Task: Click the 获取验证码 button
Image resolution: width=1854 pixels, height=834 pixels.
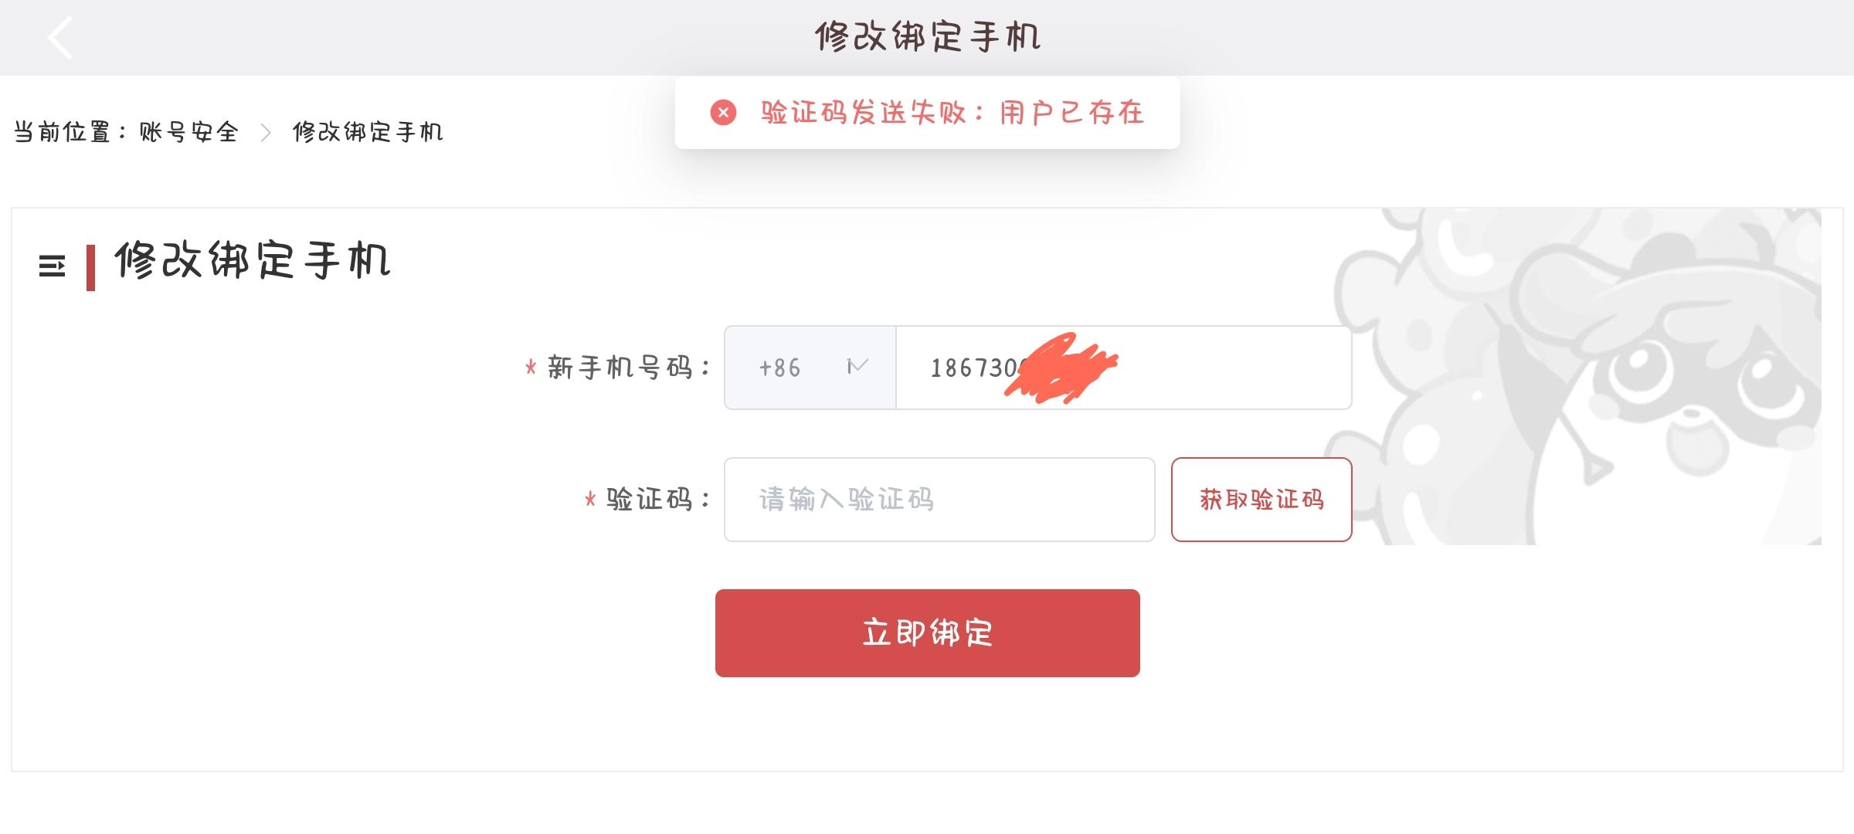Action: click(1261, 500)
